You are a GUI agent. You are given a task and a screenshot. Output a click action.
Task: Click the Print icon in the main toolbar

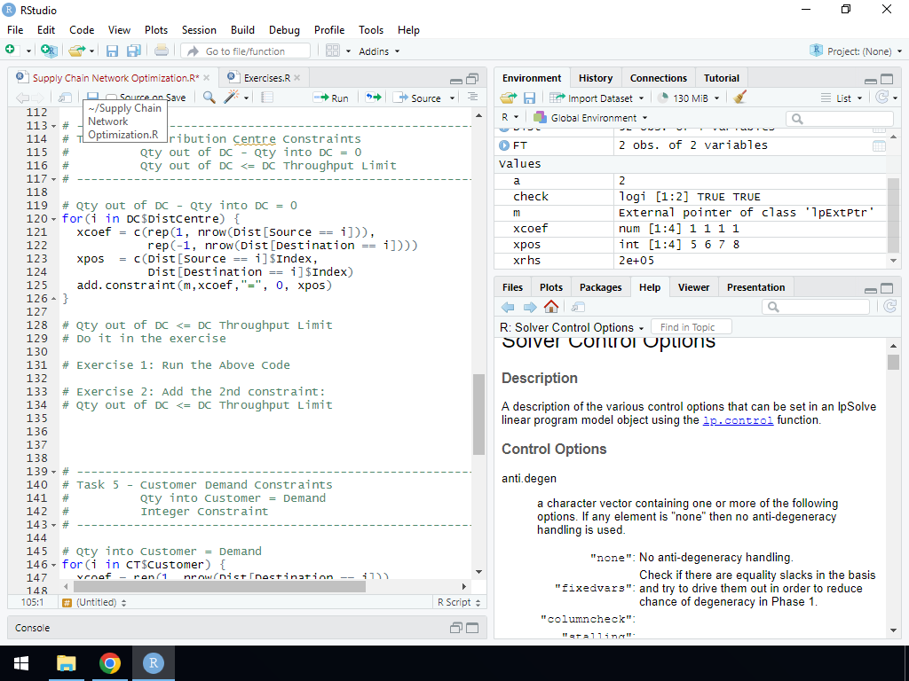161,51
